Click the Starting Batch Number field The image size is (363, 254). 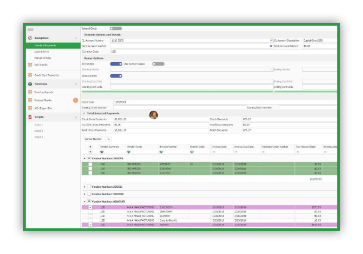308,107
